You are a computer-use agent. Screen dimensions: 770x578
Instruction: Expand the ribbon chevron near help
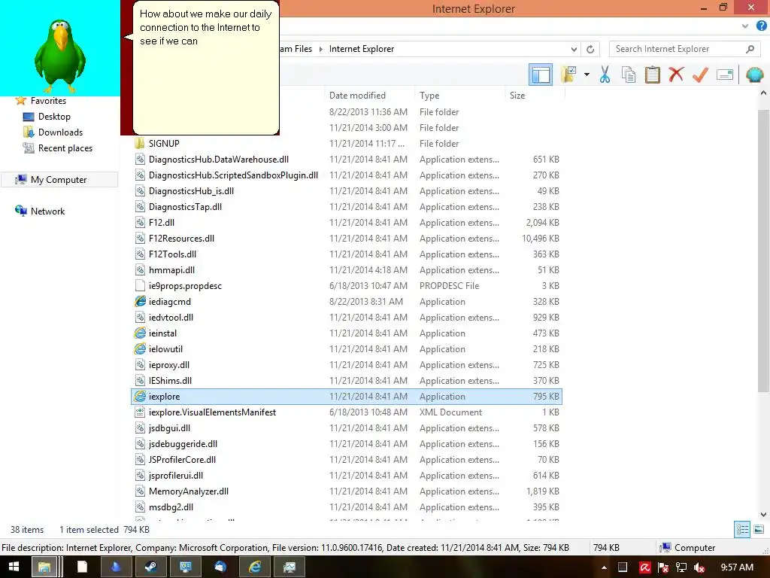coord(745,26)
